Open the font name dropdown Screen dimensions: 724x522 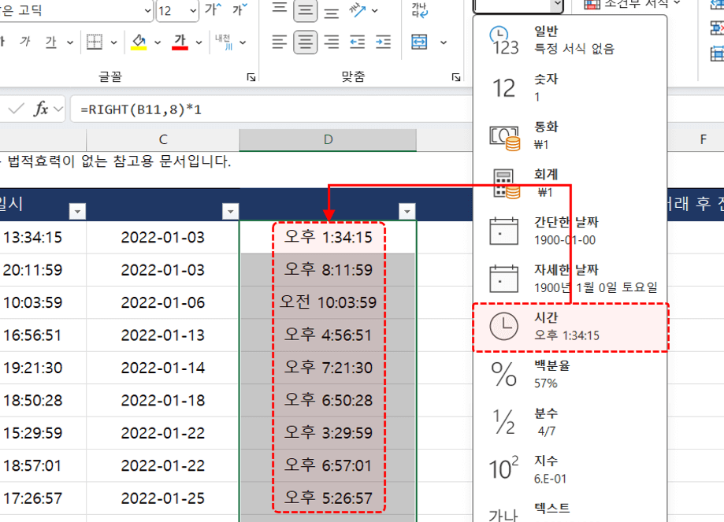pos(146,11)
